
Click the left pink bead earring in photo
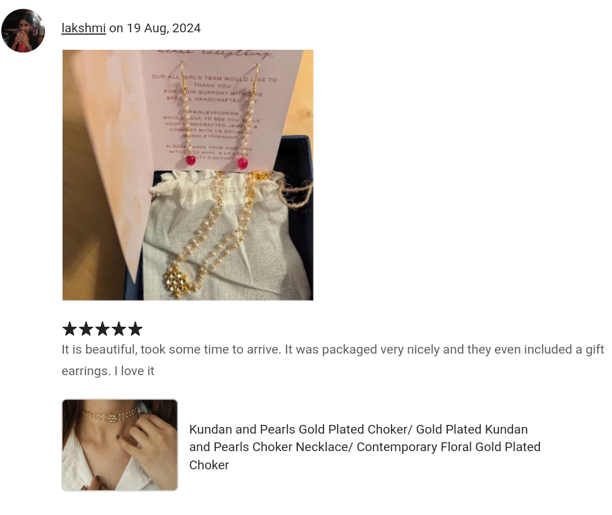190,160
